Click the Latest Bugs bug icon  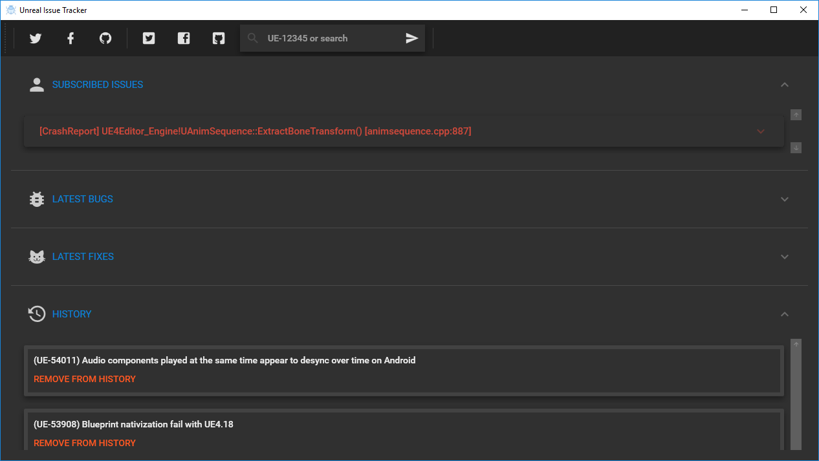click(x=37, y=199)
